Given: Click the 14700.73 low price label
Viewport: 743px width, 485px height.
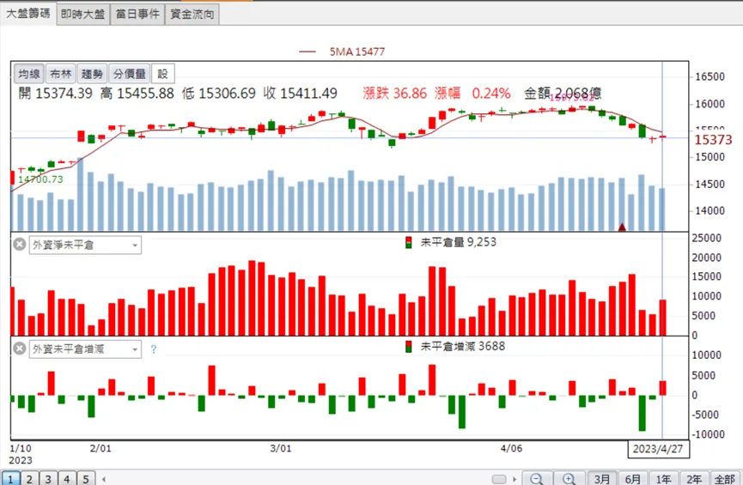Looking at the screenshot, I should tap(40, 179).
